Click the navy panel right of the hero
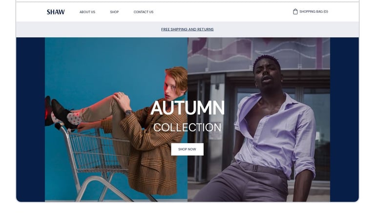 [344, 119]
